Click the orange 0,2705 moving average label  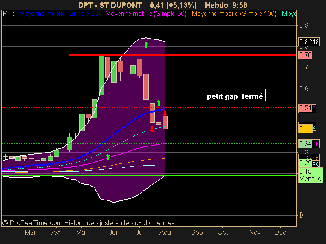click(x=309, y=157)
